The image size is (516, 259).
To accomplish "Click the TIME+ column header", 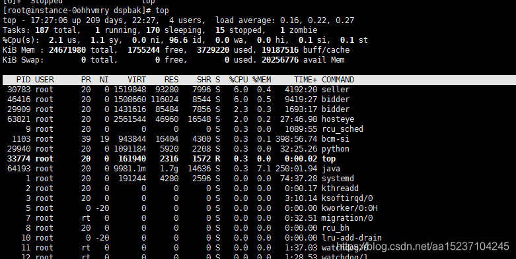I will tap(306, 80).
